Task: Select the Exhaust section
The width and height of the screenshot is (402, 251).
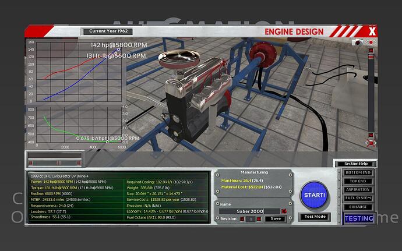Action: (x=358, y=206)
